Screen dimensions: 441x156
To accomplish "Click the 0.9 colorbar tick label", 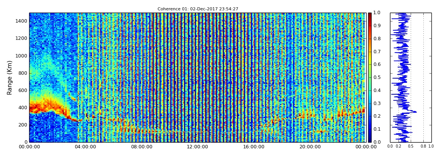I will (377, 26).
